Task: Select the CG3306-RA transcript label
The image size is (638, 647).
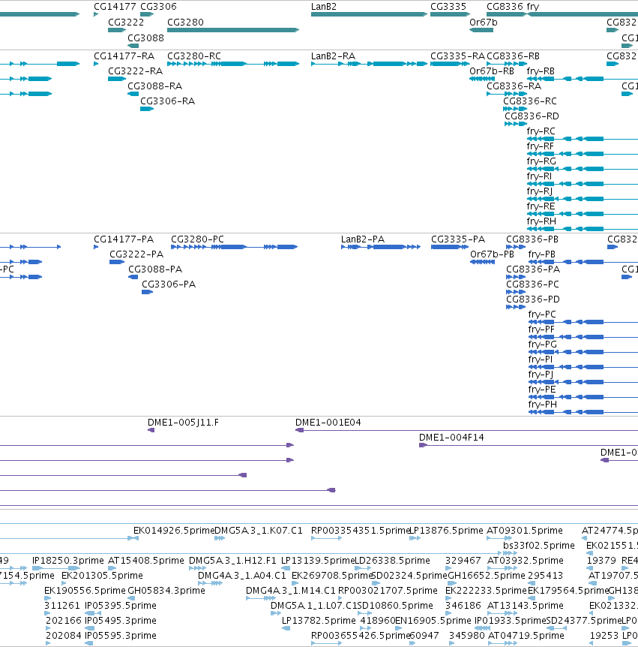Action: (x=167, y=101)
